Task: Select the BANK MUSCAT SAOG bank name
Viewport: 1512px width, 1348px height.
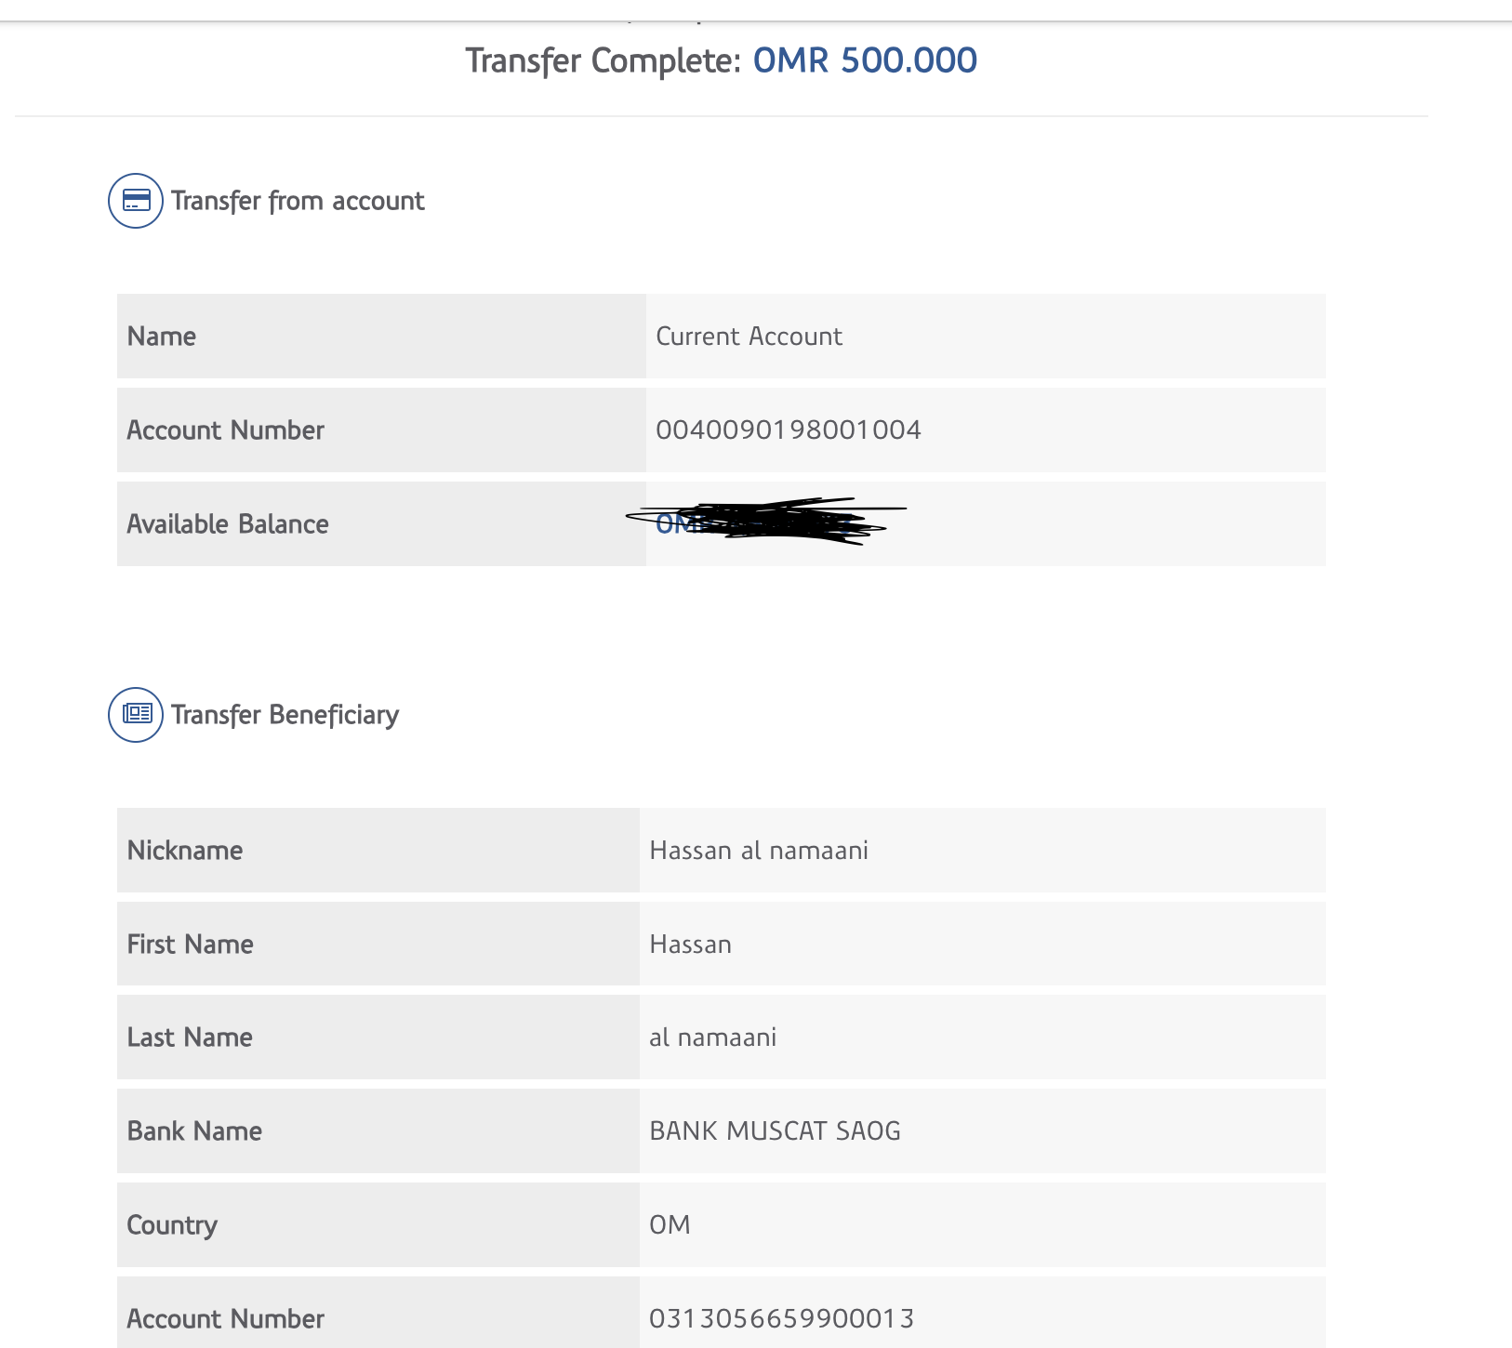Action: pos(775,1131)
